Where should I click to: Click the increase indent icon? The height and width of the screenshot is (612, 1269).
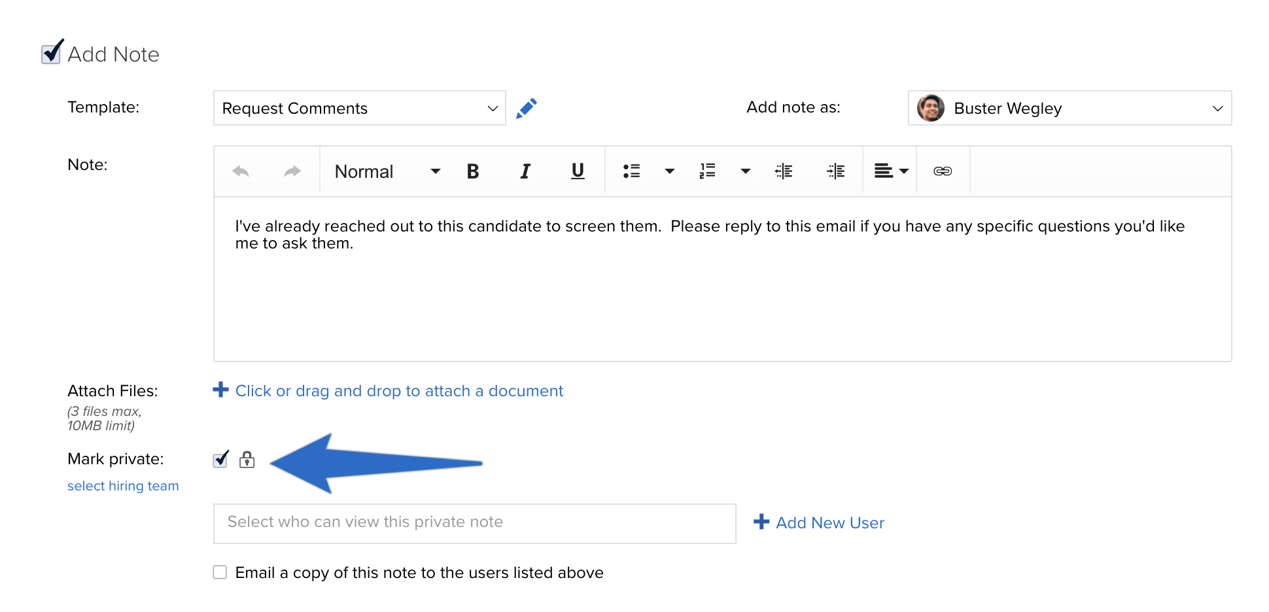pos(836,171)
